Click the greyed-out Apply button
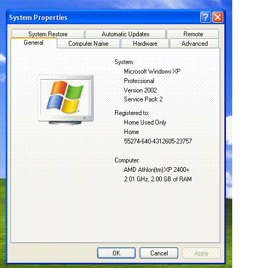The width and height of the screenshot is (269, 268). (201, 253)
